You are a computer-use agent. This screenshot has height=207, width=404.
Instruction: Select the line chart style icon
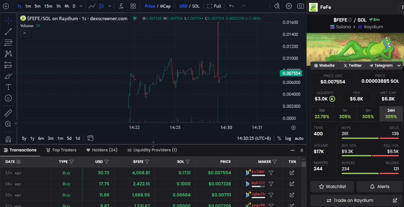click(92, 6)
